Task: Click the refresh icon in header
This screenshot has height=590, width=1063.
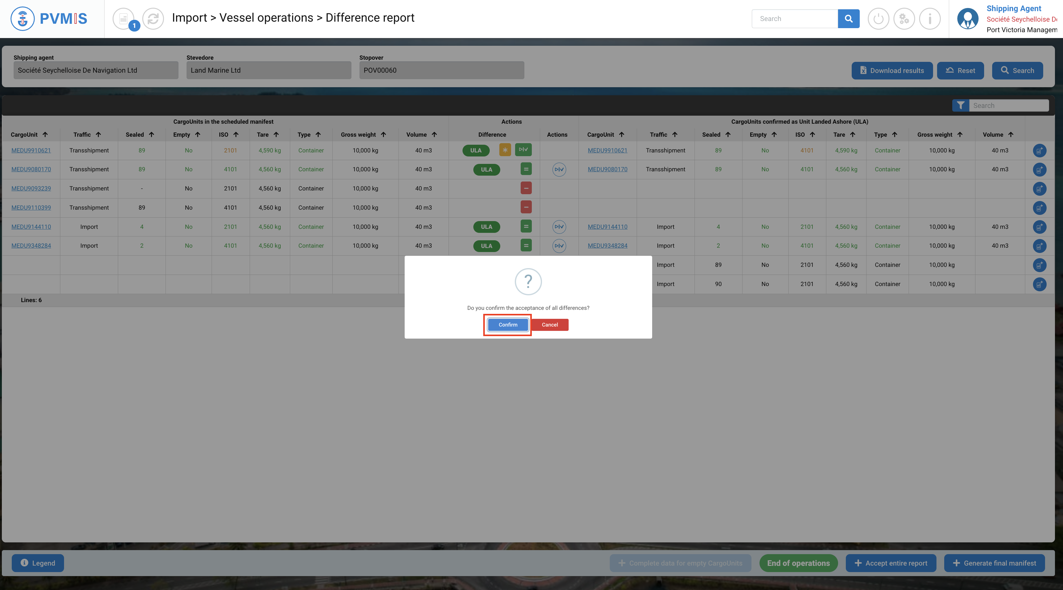Action: (153, 19)
